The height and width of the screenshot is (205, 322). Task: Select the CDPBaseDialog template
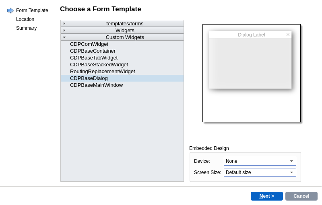pos(89,78)
